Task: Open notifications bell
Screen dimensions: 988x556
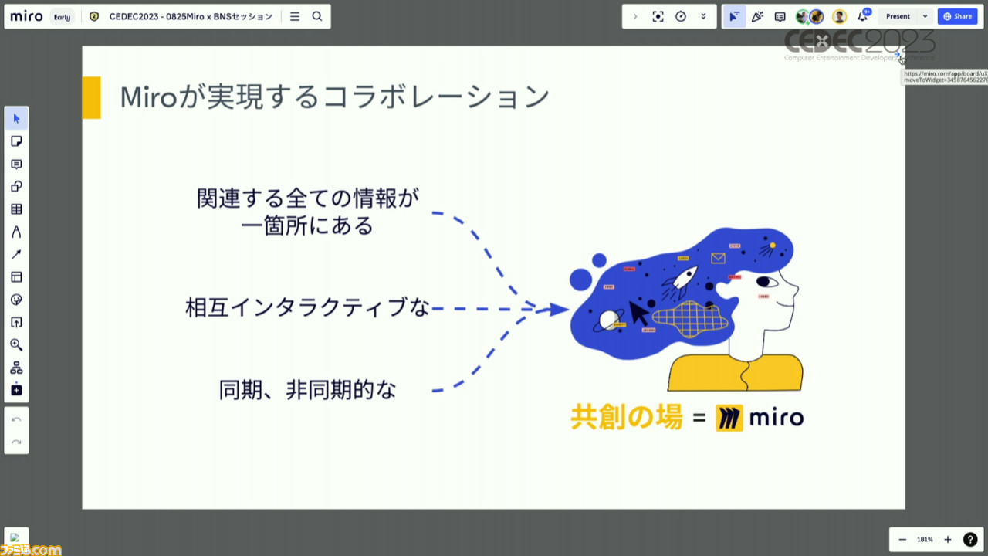Action: (x=863, y=16)
